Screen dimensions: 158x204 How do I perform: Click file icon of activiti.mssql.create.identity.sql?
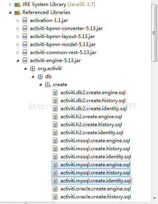[55, 157]
